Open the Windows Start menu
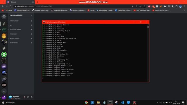Screen dimensions: 187x105 pyautogui.click(x=3, y=102)
